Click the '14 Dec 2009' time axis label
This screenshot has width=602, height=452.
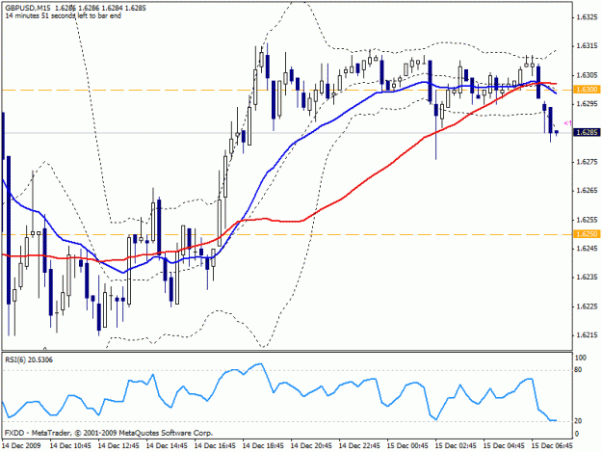pyautogui.click(x=21, y=446)
